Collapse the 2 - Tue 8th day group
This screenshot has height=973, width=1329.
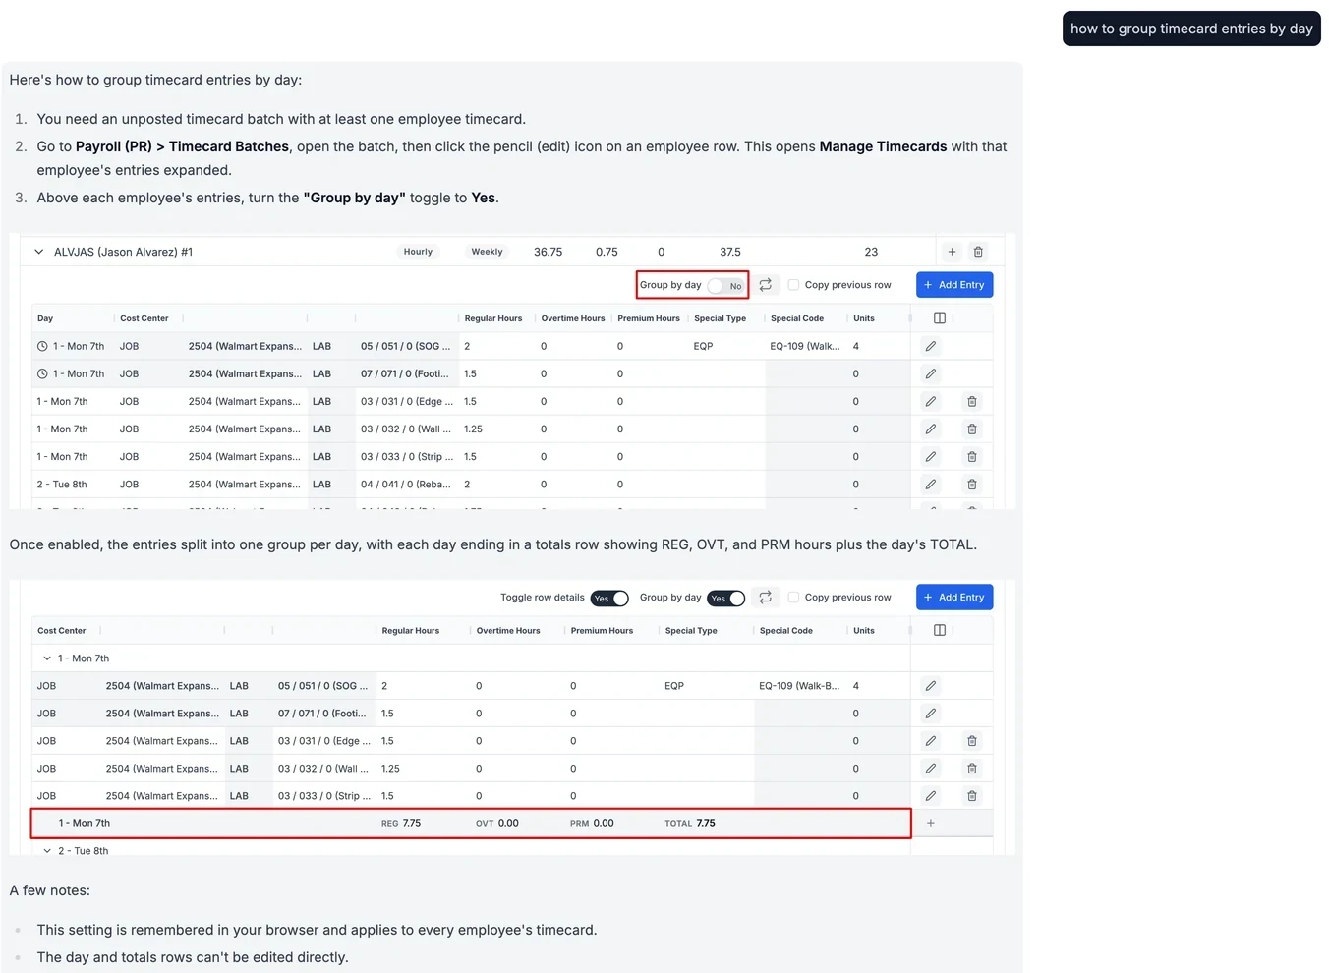[47, 851]
